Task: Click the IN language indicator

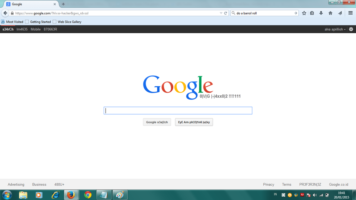Action: (x=275, y=194)
